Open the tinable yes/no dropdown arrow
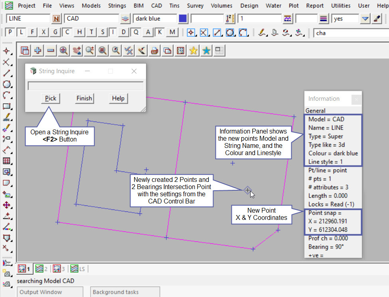 365,19
